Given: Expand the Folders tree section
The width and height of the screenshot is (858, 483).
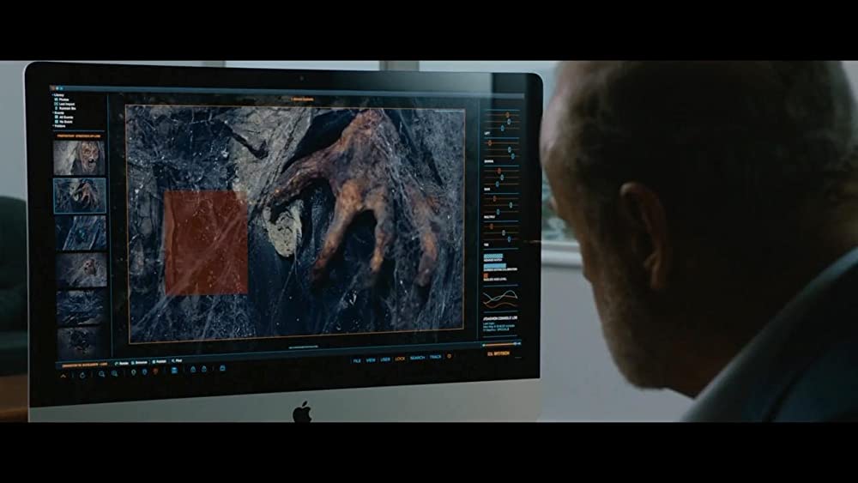Looking at the screenshot, I should [53, 125].
